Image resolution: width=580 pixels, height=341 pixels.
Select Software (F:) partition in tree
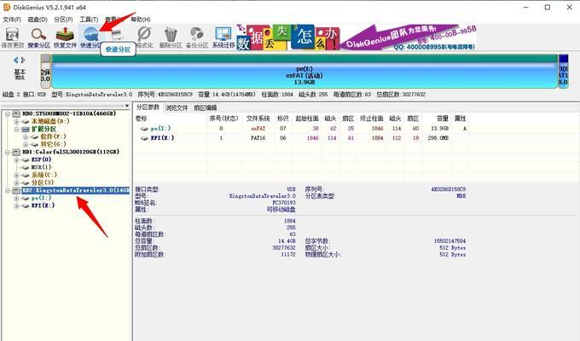point(53,136)
